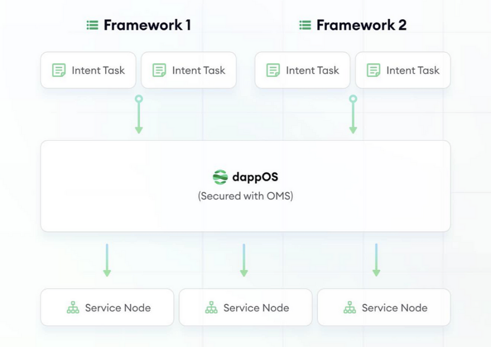This screenshot has height=347, width=491.
Task: Click the list icon beside Framework 1
Action: (92, 25)
